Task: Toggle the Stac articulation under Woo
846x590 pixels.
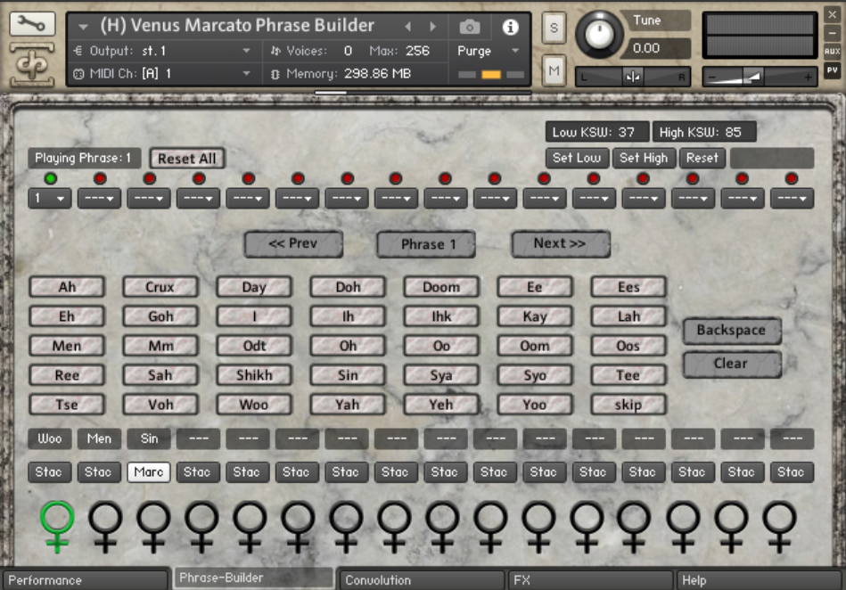Action: coord(48,471)
